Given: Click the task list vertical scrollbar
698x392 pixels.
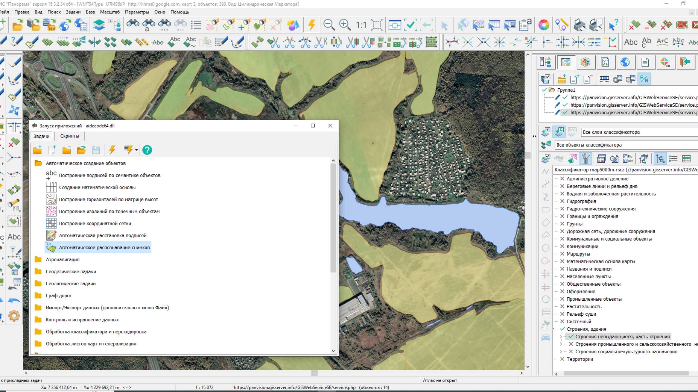Looking at the screenshot, I should click(333, 218).
